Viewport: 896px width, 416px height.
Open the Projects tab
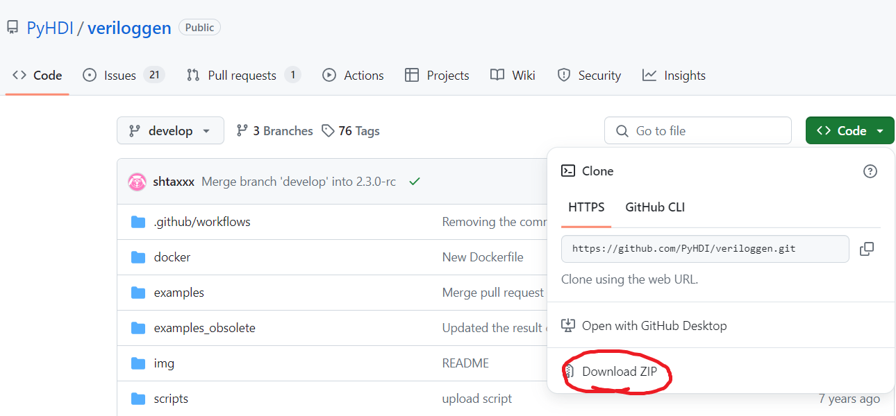pyautogui.click(x=437, y=76)
